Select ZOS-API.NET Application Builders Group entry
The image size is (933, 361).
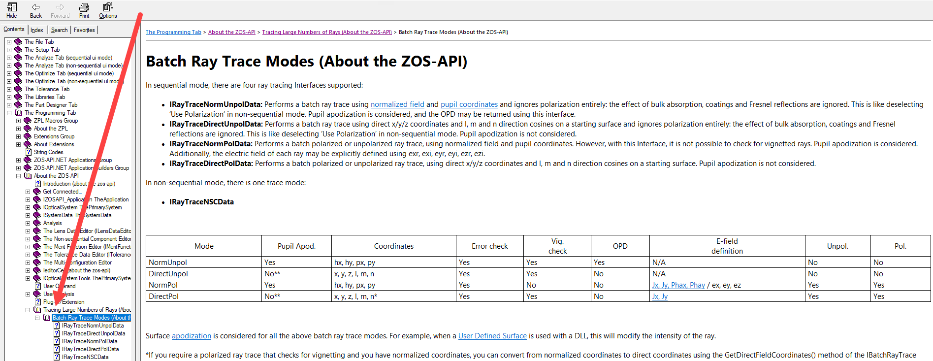(x=81, y=168)
